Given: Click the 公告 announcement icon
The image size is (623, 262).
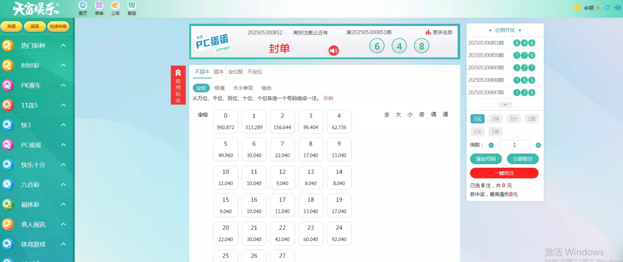Looking at the screenshot, I should pyautogui.click(x=115, y=8).
